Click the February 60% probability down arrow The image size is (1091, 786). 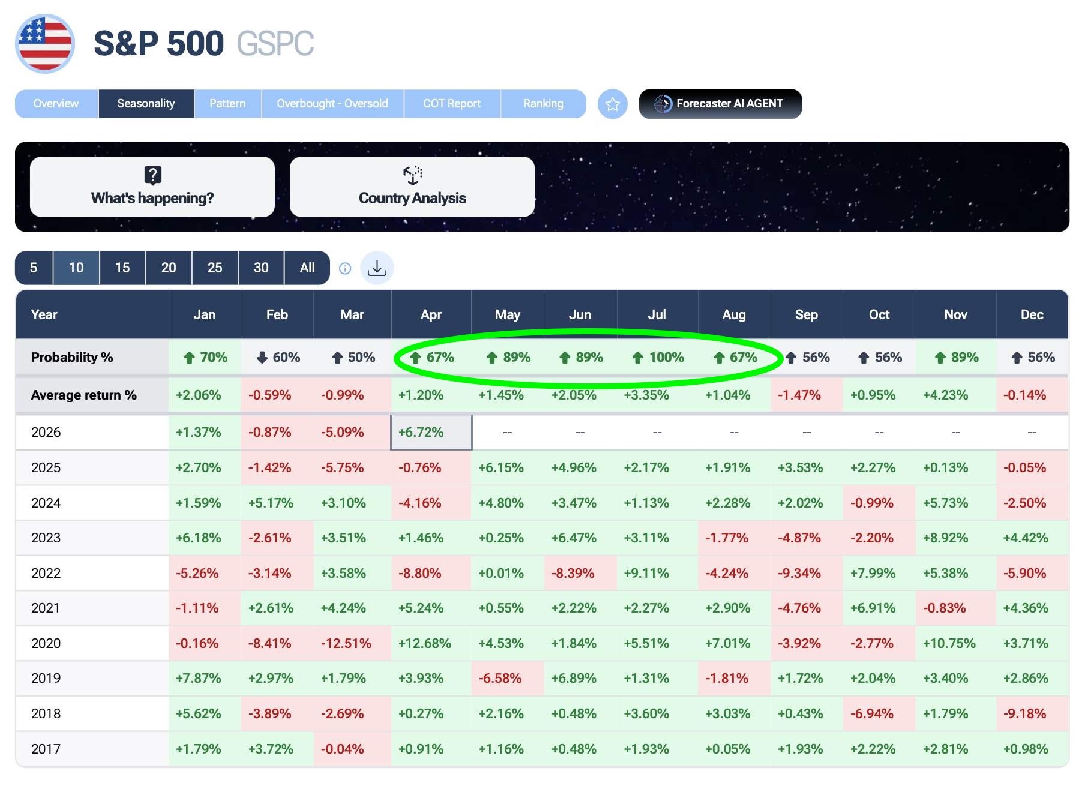(262, 358)
